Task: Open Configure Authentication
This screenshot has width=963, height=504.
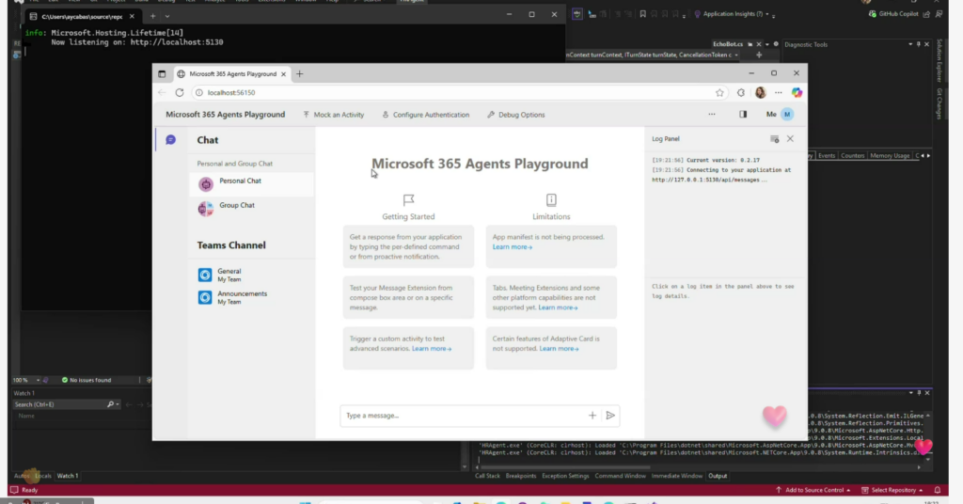Action: (x=426, y=115)
